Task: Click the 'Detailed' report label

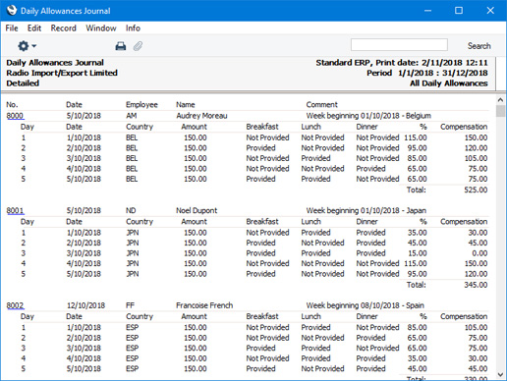Action: pos(23,83)
